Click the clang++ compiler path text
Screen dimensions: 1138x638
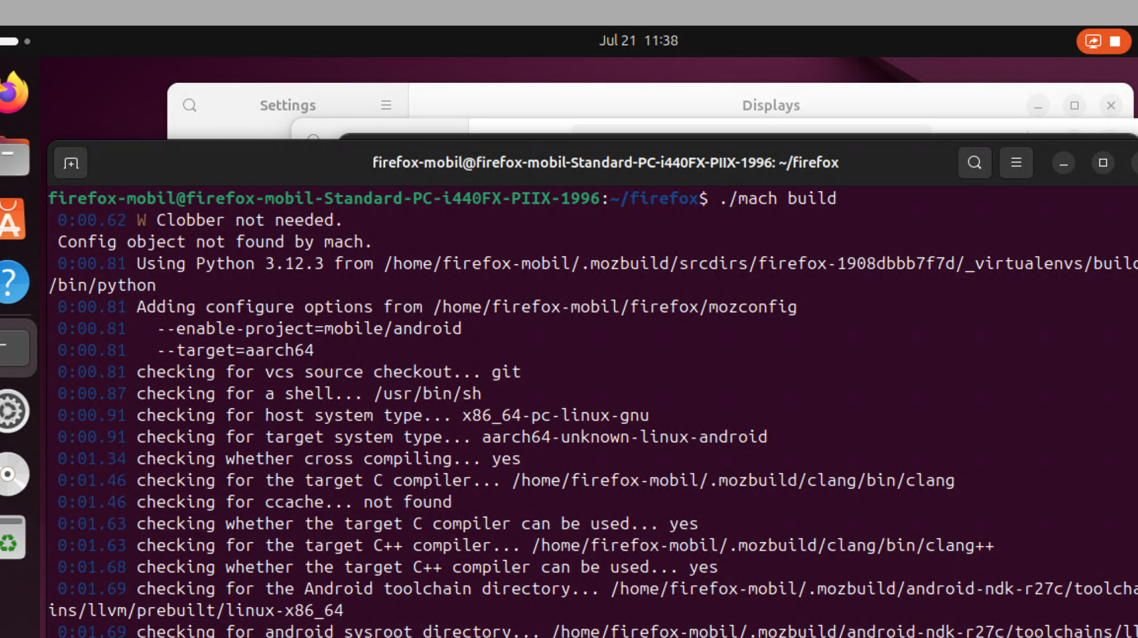763,545
